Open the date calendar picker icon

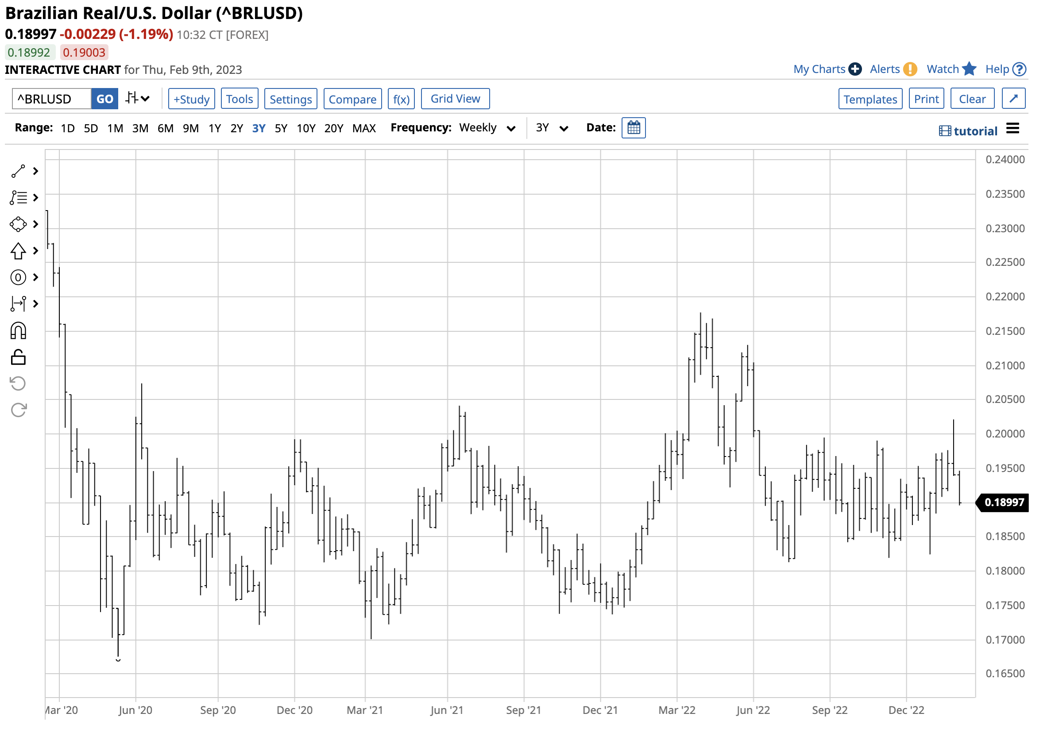click(x=634, y=128)
